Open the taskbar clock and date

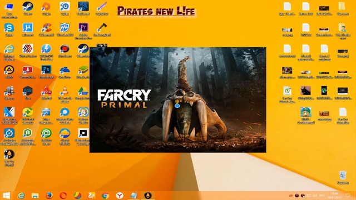pos(335,196)
